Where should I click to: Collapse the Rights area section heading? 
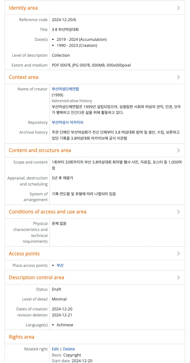(22, 337)
